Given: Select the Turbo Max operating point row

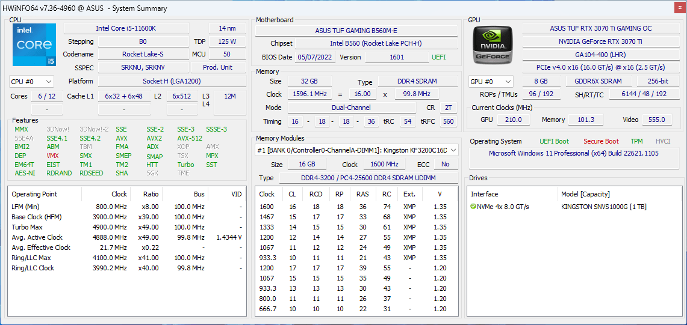Looking at the screenshot, I should click(x=28, y=227).
